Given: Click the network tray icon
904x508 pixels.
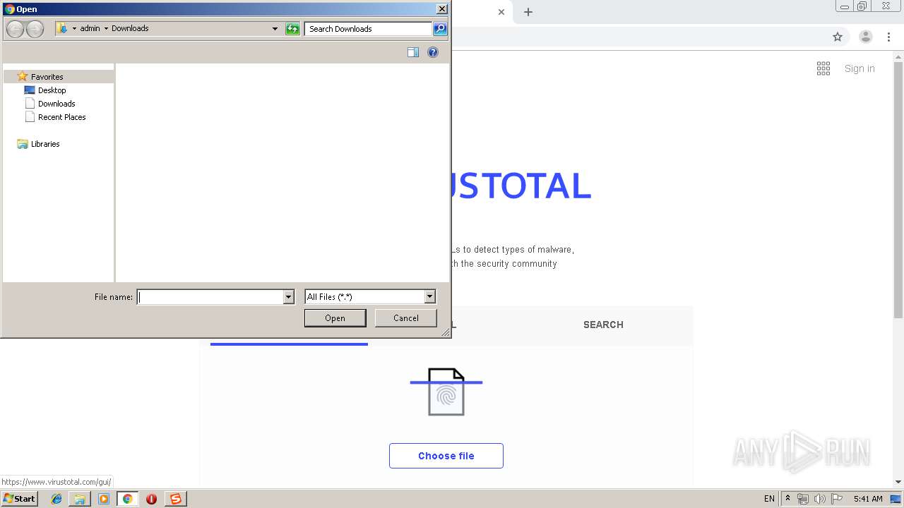Looking at the screenshot, I should (x=803, y=499).
